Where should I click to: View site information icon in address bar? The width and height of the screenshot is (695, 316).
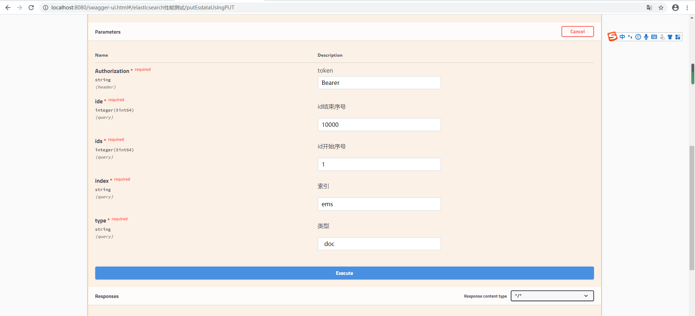46,8
